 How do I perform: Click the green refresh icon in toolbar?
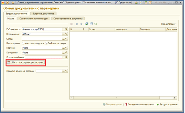tap(96, 24)
